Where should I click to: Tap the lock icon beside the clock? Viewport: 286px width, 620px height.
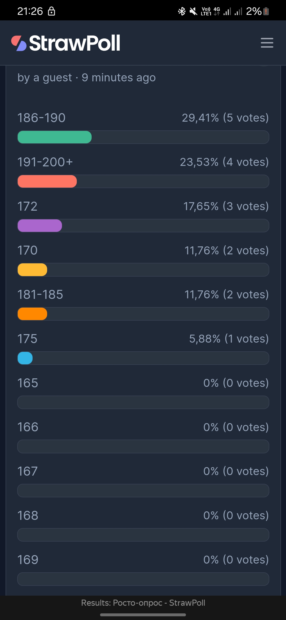click(51, 11)
